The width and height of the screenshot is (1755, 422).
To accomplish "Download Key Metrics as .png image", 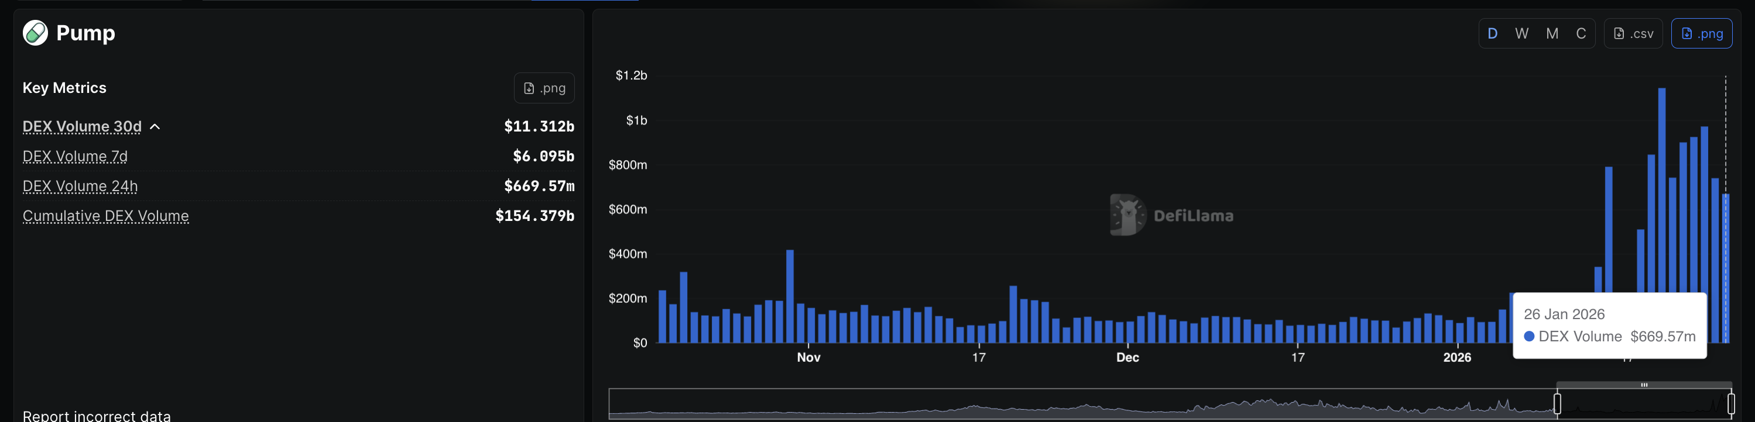I will 544,88.
